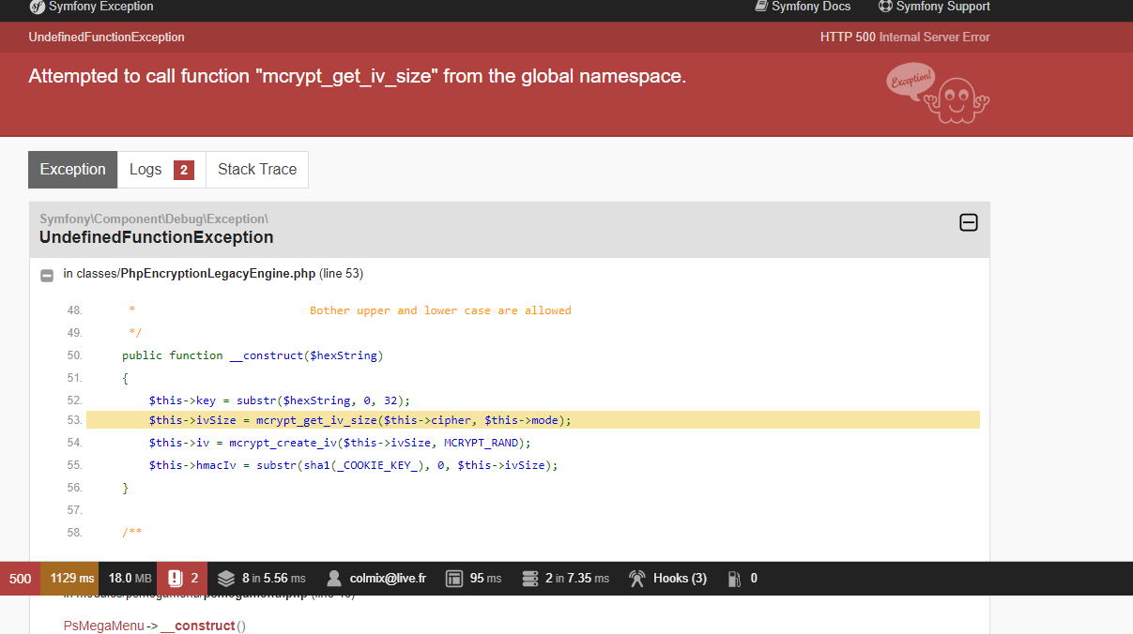Open the Symfony Support link
Screen dimensions: 1133x634
tap(934, 7)
